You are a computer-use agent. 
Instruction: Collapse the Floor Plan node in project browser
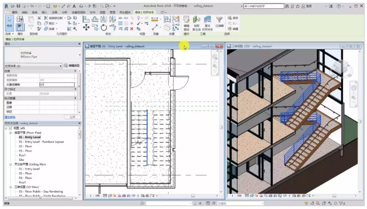pyautogui.click(x=10, y=133)
